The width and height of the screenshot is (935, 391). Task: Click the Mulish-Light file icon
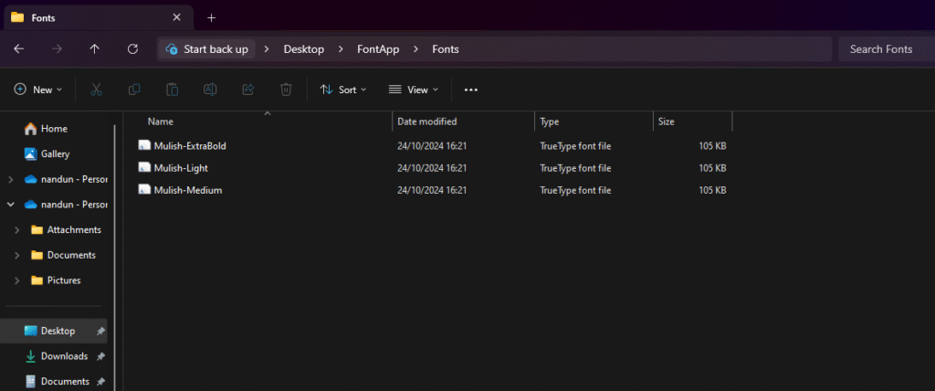pos(144,168)
